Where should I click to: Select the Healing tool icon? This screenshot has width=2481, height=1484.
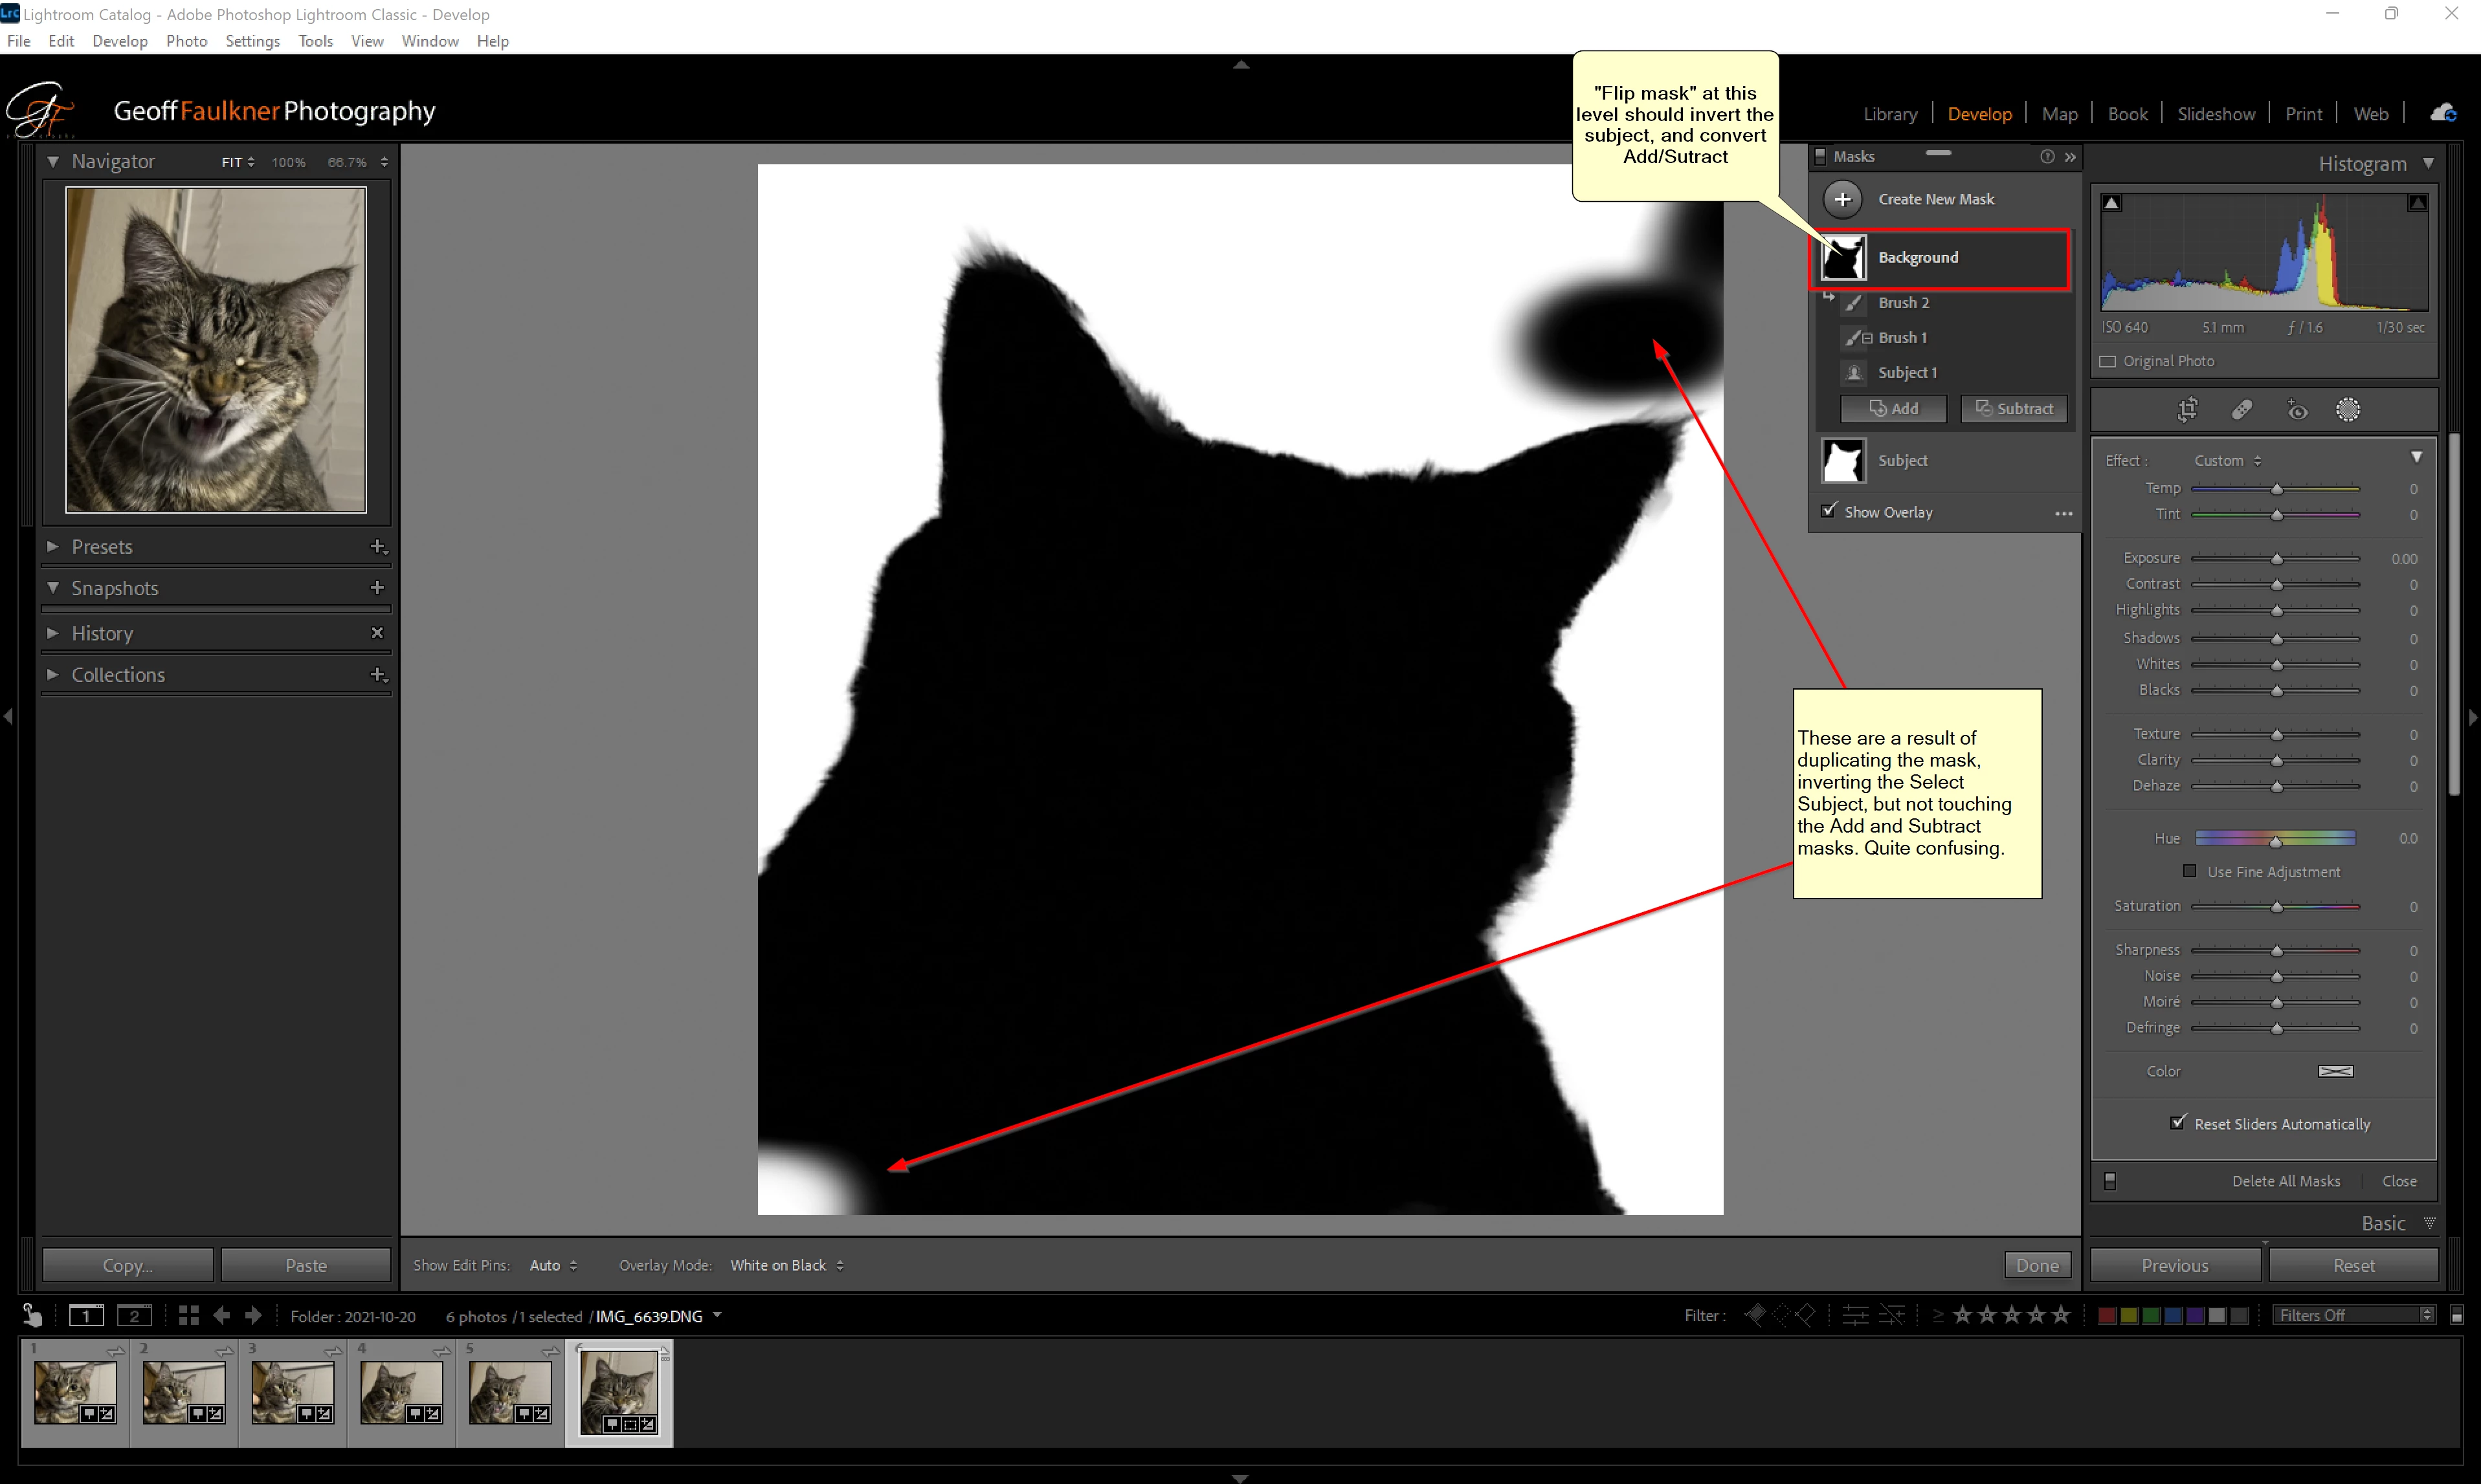click(2241, 409)
